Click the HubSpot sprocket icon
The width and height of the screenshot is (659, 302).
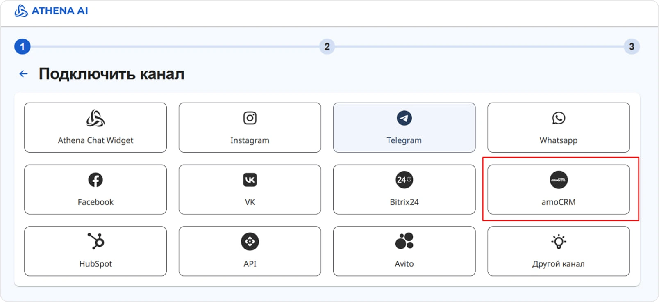[x=96, y=241]
